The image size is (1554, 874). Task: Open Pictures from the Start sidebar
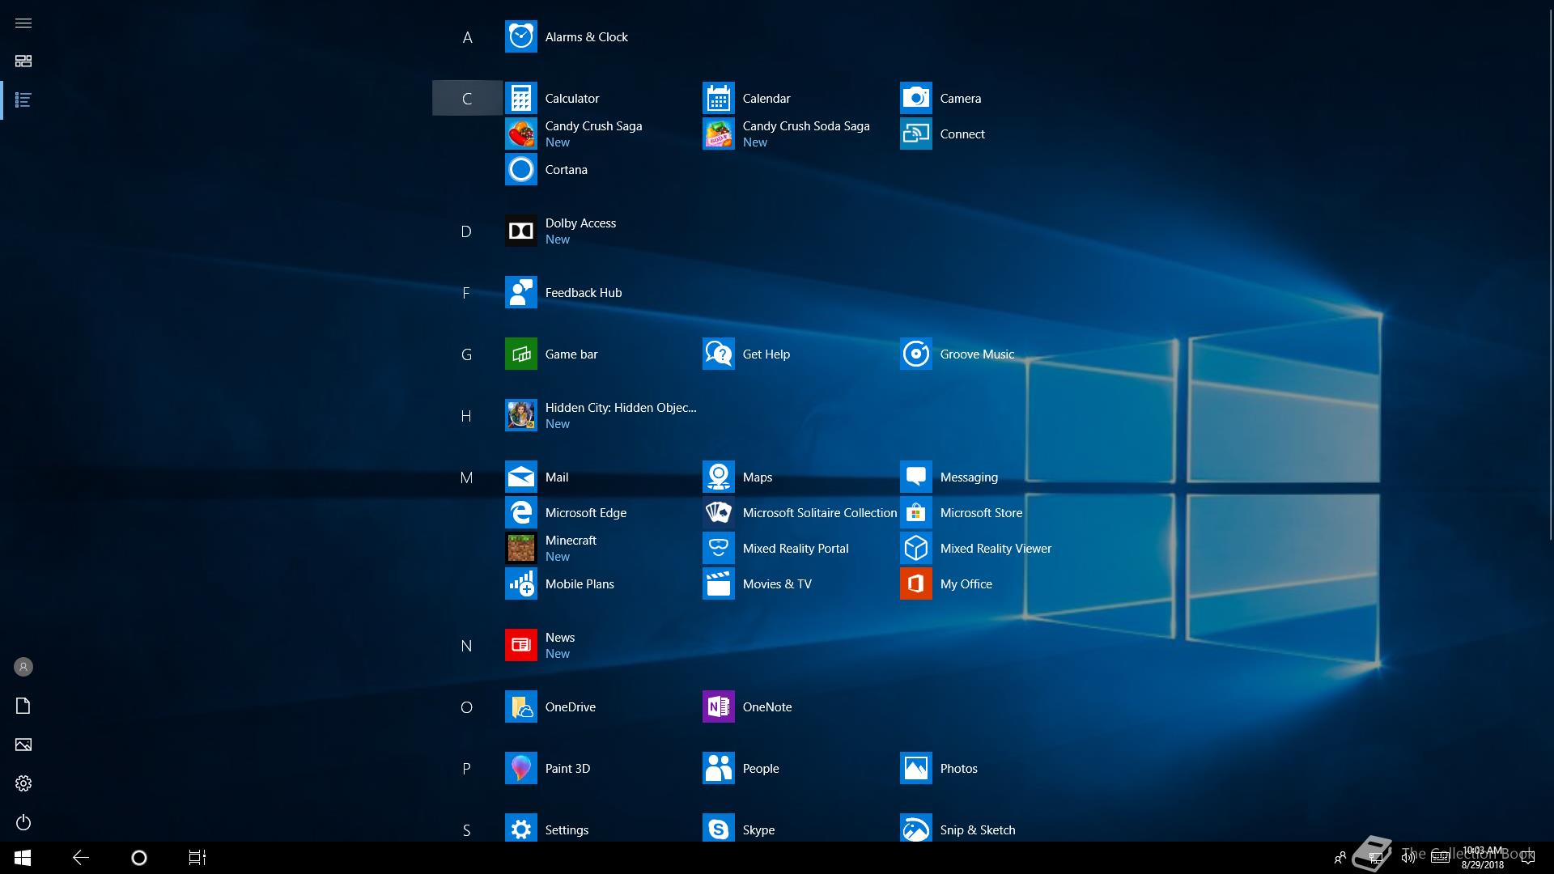coord(23,745)
